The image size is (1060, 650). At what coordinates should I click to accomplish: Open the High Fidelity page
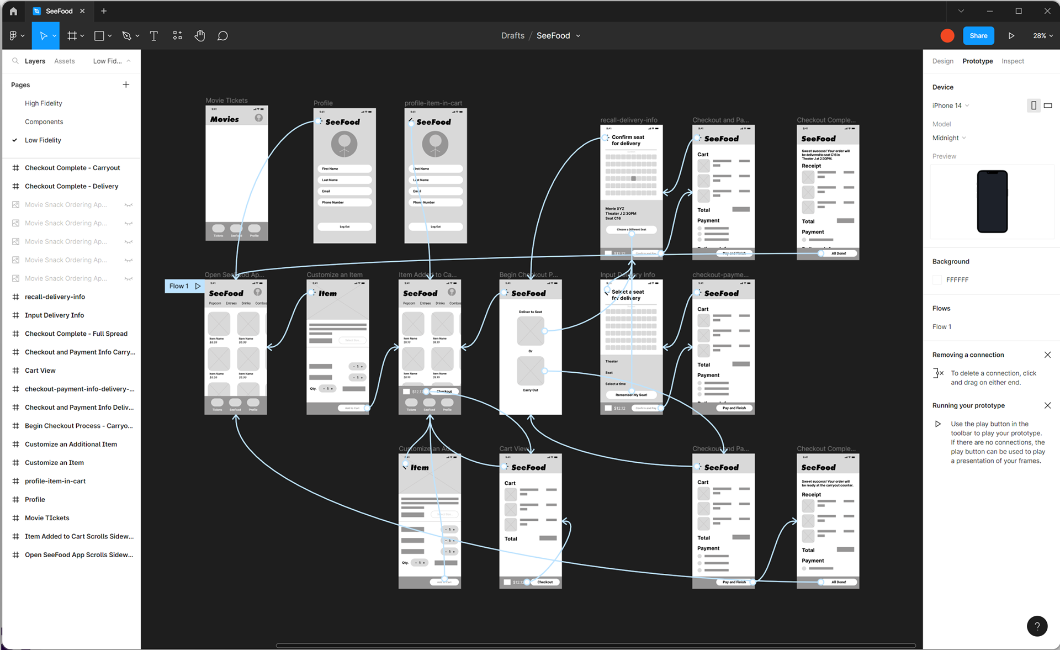click(44, 103)
